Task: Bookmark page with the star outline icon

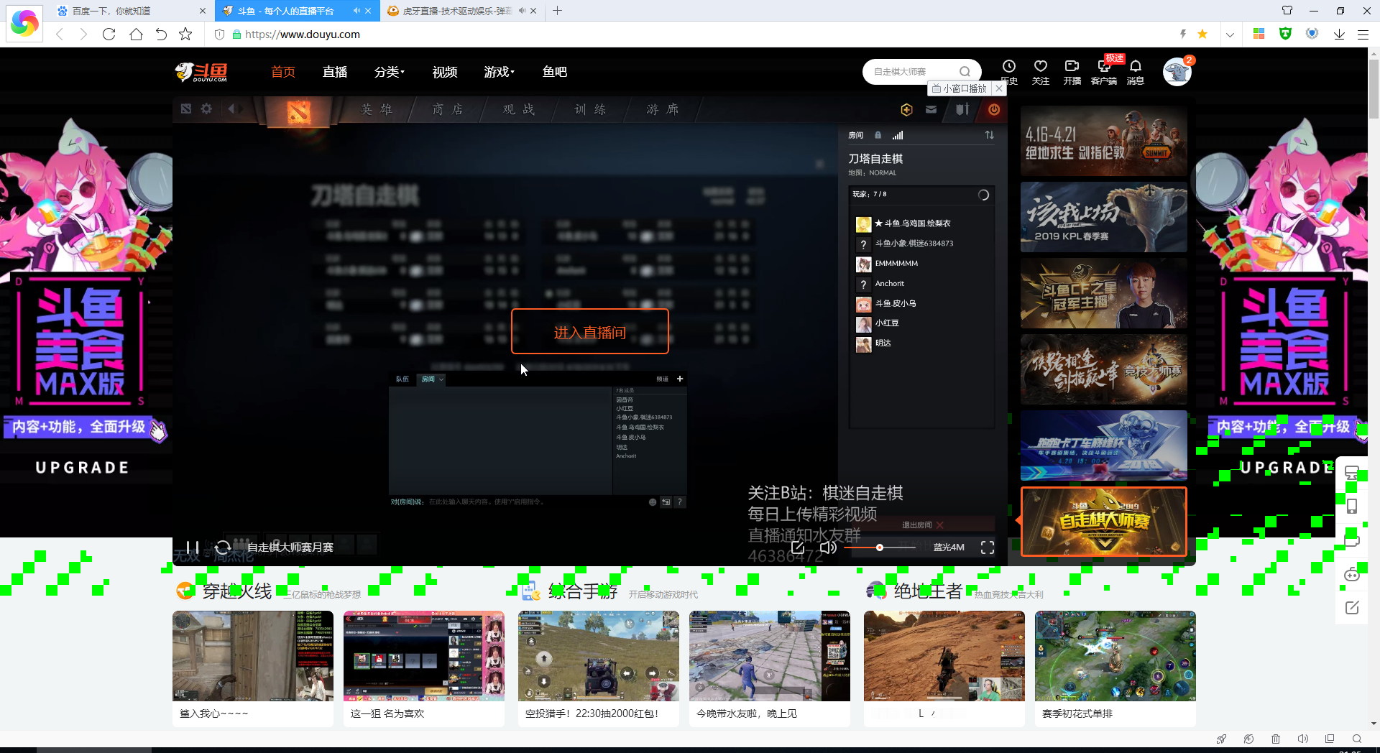Action: (185, 34)
